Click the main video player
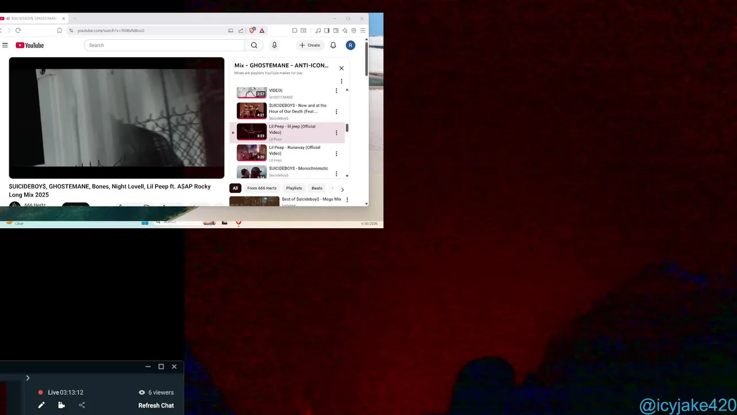 [116, 118]
